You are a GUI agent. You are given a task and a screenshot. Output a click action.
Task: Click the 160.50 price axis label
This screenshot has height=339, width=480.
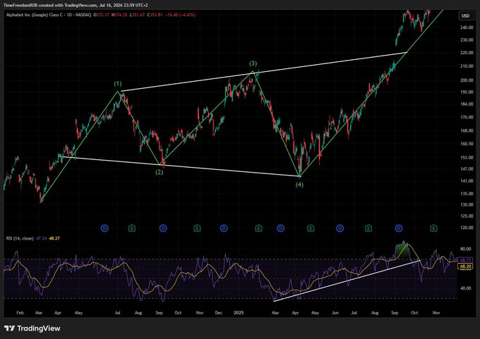coord(465,143)
